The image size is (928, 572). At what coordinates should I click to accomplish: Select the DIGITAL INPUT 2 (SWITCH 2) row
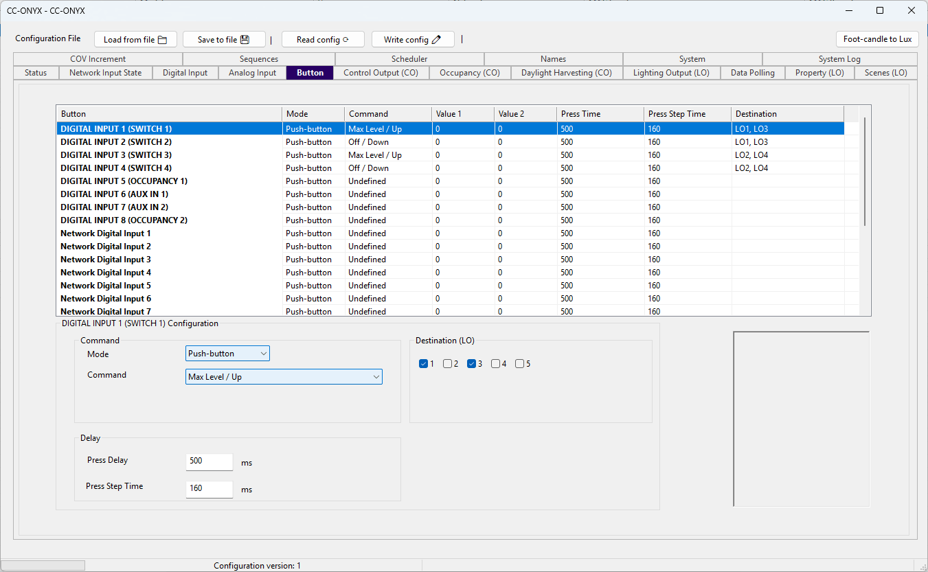pyautogui.click(x=450, y=142)
